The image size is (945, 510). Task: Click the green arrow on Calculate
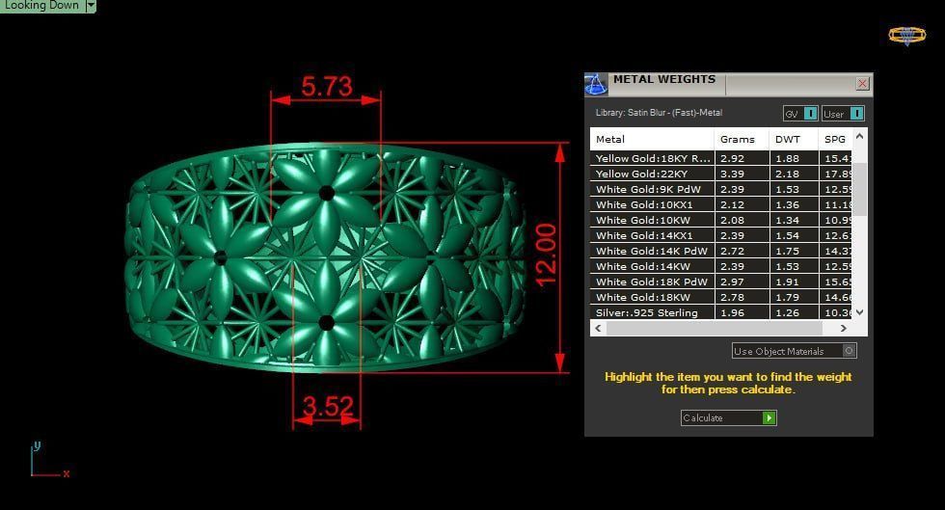click(769, 417)
